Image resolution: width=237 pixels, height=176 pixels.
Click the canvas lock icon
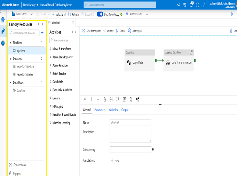coord(104,99)
